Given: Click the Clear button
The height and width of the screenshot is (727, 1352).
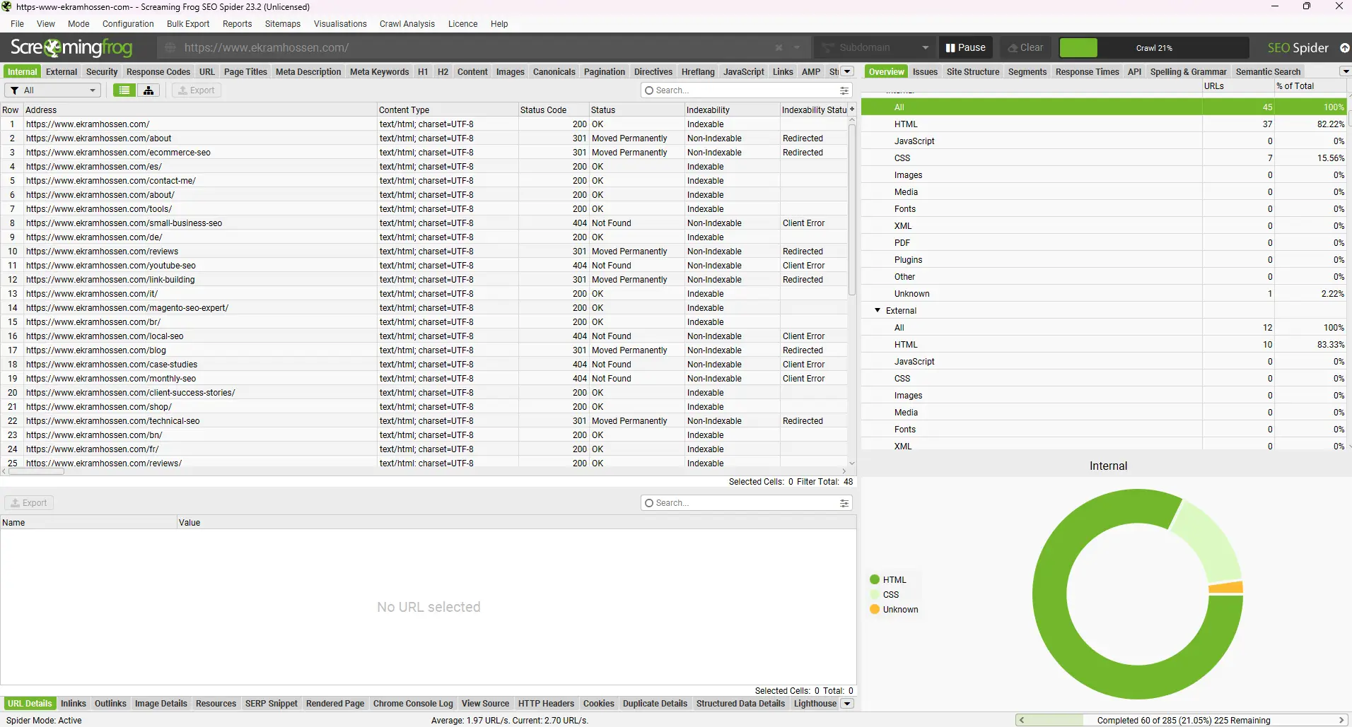Looking at the screenshot, I should coord(1025,48).
